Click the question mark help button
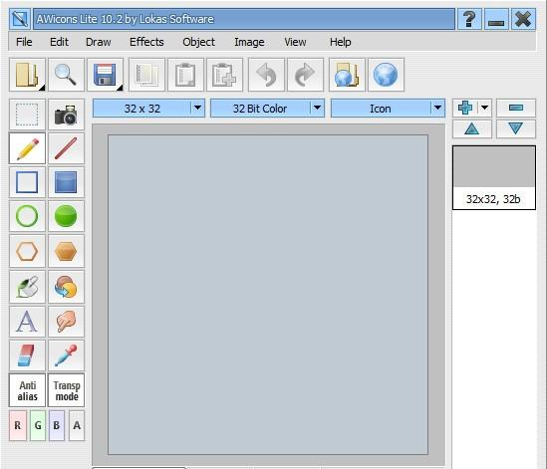This screenshot has width=547, height=469. click(x=469, y=19)
